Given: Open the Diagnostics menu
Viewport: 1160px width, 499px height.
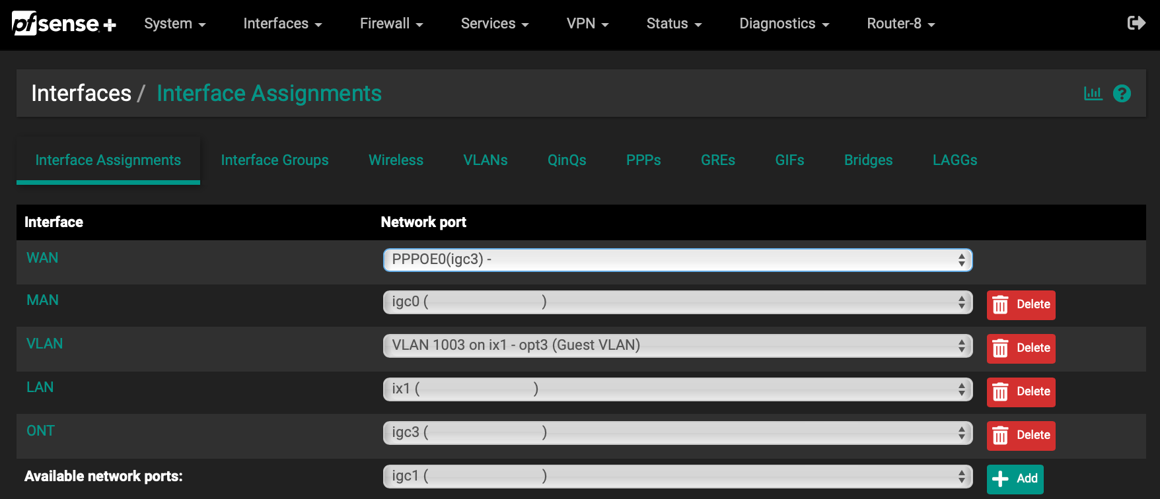Looking at the screenshot, I should point(784,24).
